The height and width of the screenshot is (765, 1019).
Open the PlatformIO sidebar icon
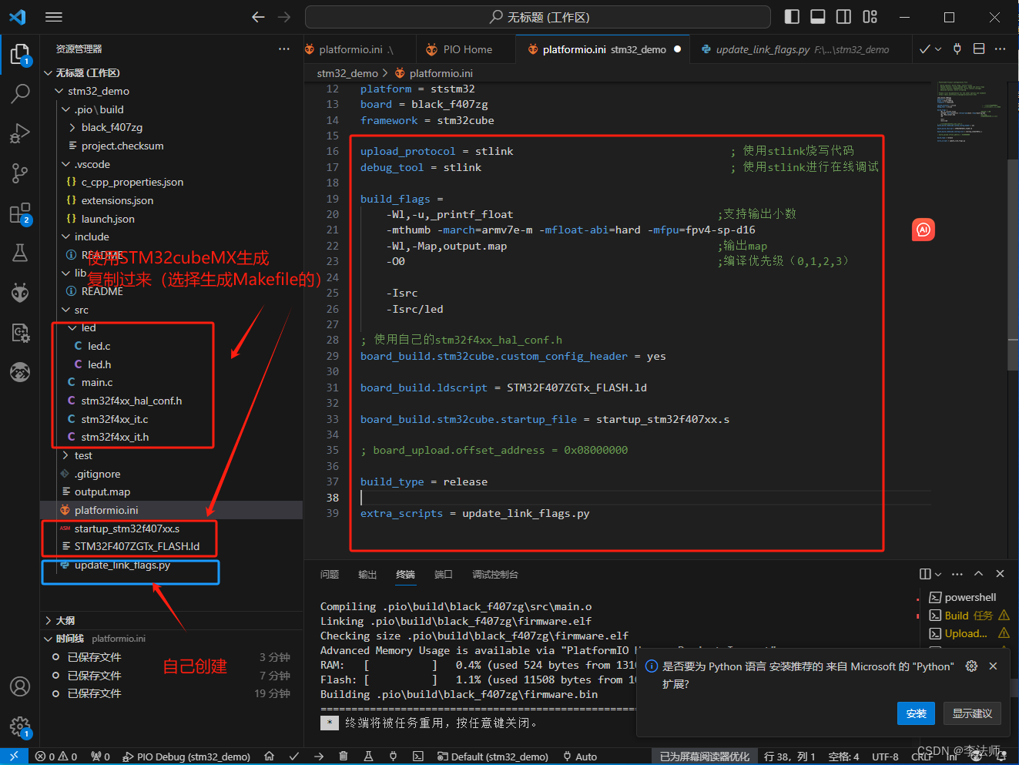pyautogui.click(x=19, y=293)
